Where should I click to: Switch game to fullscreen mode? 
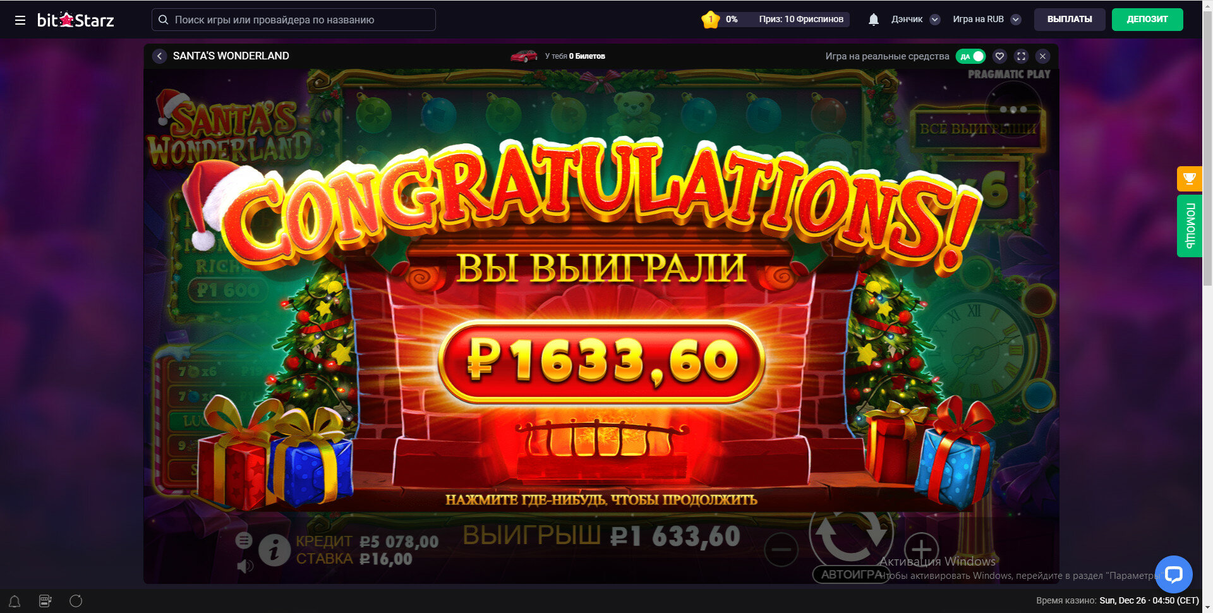[1021, 56]
